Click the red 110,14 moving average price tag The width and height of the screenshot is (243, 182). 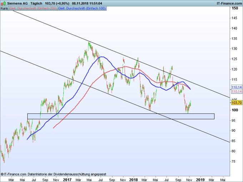tap(237, 91)
